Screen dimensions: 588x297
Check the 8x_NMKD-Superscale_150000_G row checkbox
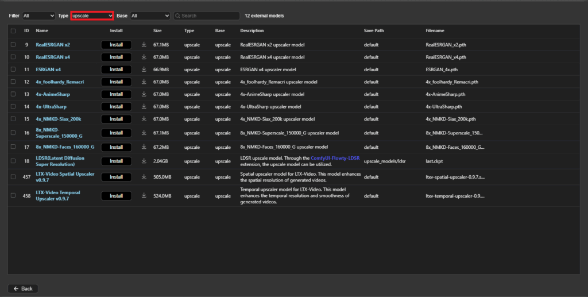point(13,133)
